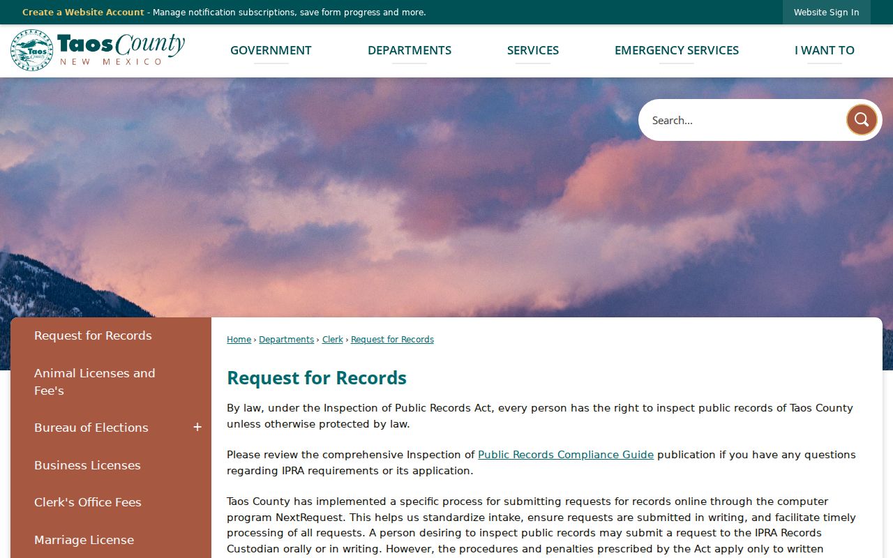Open Public Records Compliance Guide link
The width and height of the screenshot is (893, 558).
click(566, 455)
